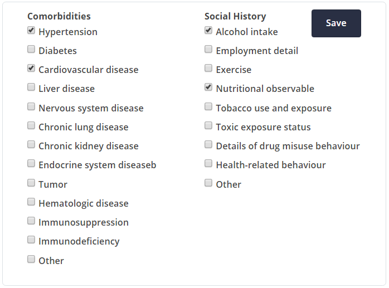Screen dimensions: 389x288
Task: Uncheck the Hypertension checkbox
Action: 31,31
